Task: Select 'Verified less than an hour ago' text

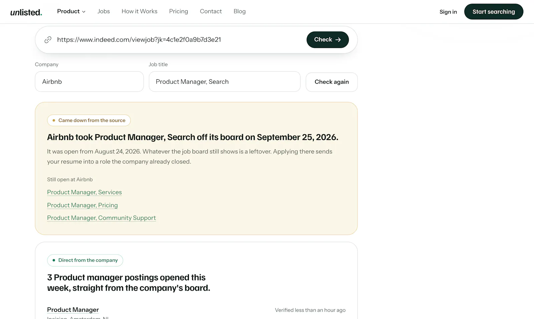Action: 310,310
